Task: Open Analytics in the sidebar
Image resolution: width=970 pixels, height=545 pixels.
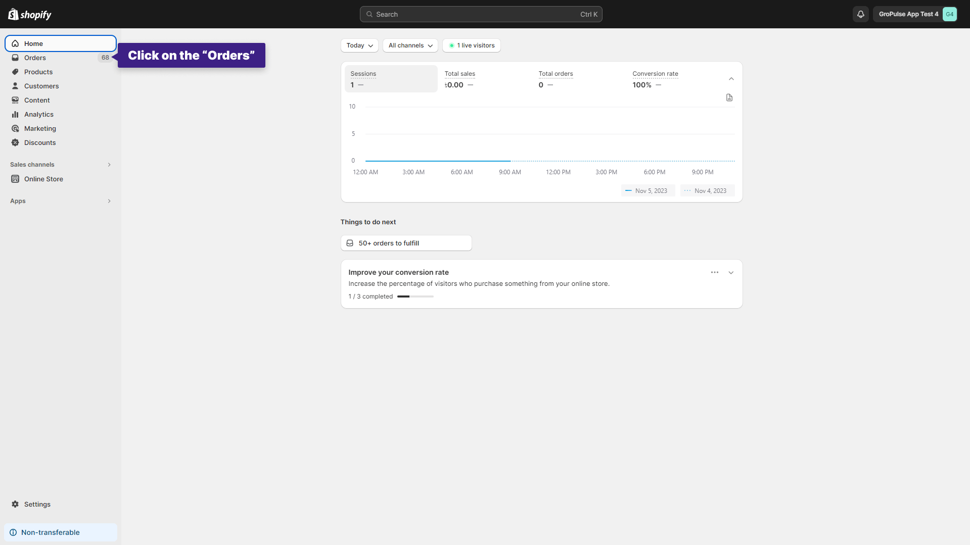Action: [x=61, y=114]
